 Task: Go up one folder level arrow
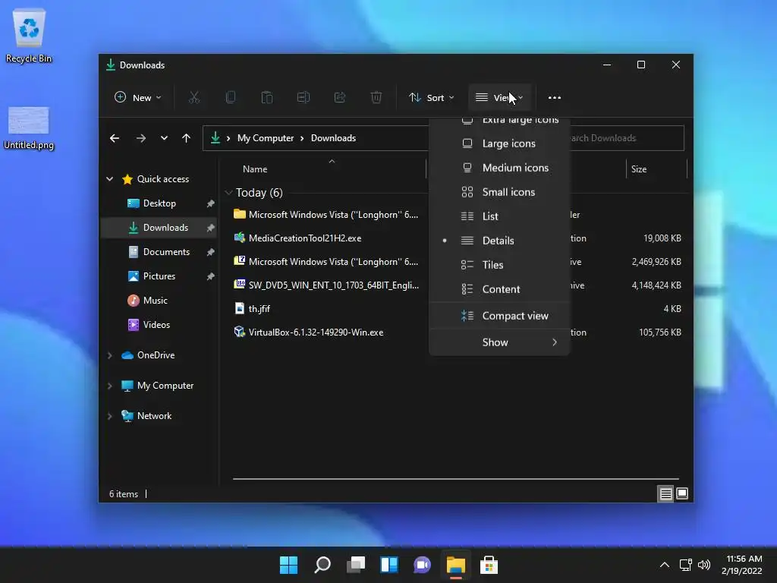click(187, 138)
